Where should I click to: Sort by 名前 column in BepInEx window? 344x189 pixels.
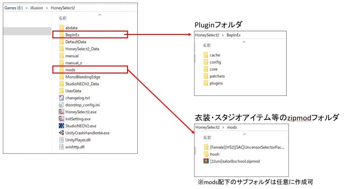pos(207,45)
